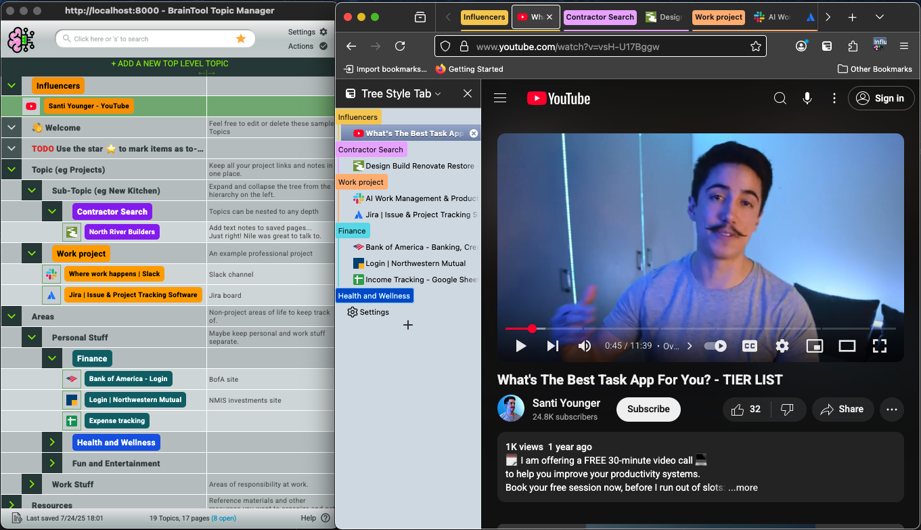This screenshot has height=530, width=921.
Task: Click the Bank of America icon in BrainTool
Action: tap(72, 379)
